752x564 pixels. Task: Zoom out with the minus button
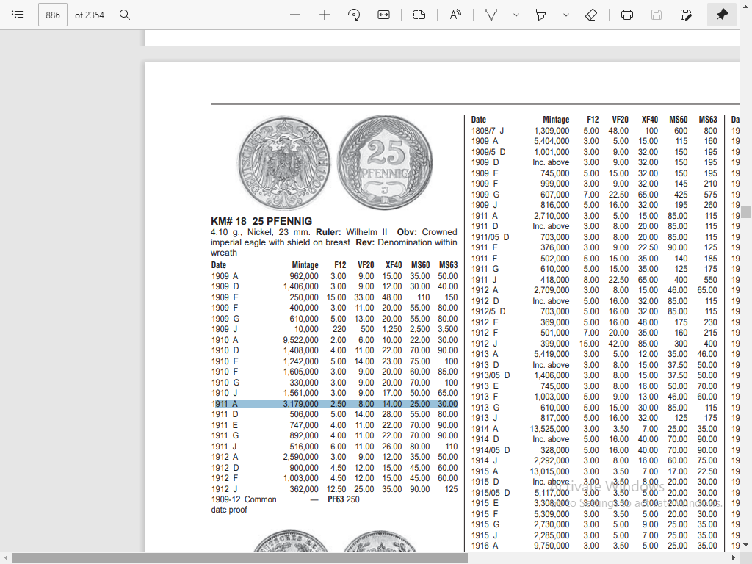295,15
